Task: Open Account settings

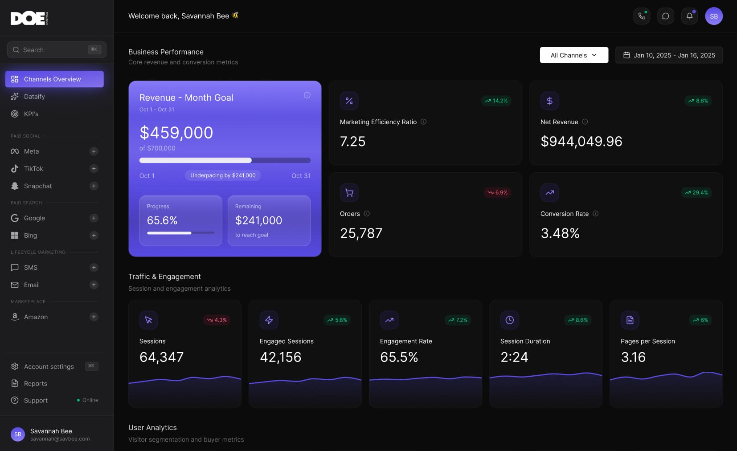Action: click(x=49, y=366)
